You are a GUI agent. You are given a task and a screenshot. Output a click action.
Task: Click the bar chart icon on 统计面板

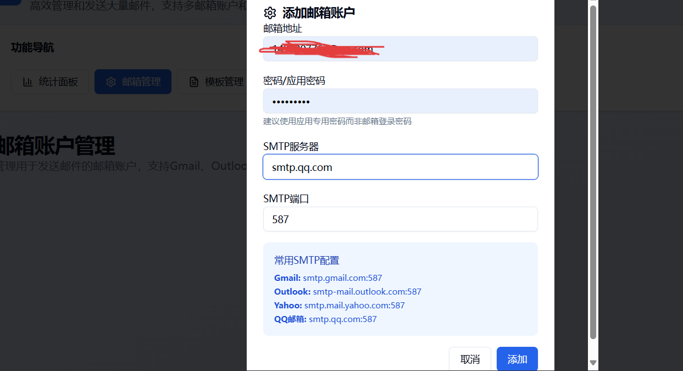27,82
